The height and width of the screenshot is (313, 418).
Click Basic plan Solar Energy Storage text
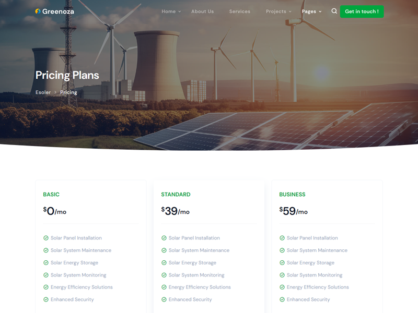[x=74, y=263]
